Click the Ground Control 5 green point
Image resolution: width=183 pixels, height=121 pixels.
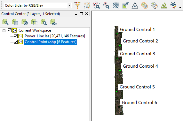coord(117,91)
